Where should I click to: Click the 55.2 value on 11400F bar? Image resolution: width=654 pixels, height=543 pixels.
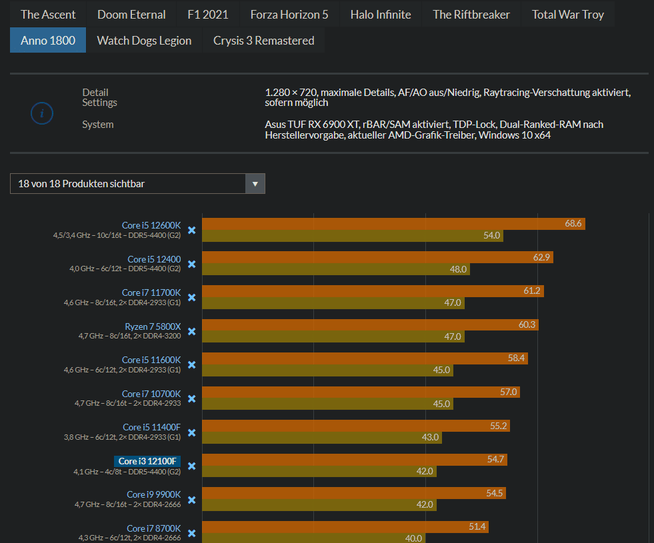point(499,426)
